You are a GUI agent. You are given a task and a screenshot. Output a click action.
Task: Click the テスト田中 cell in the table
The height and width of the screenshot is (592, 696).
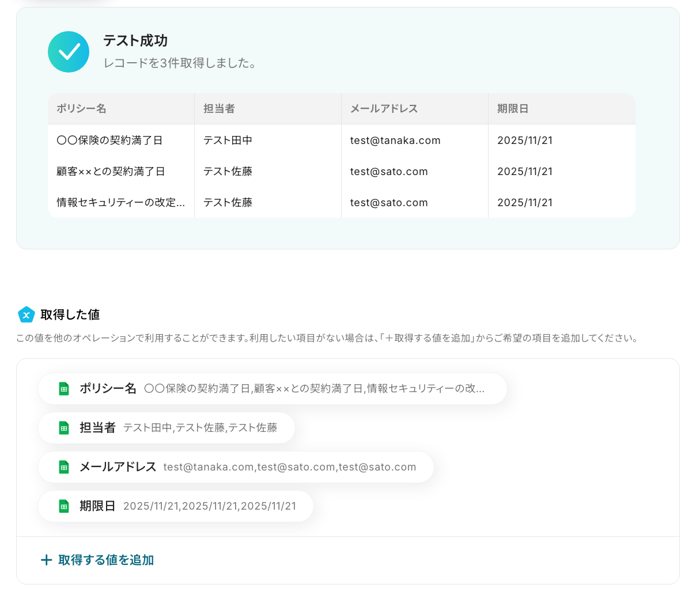(x=268, y=141)
